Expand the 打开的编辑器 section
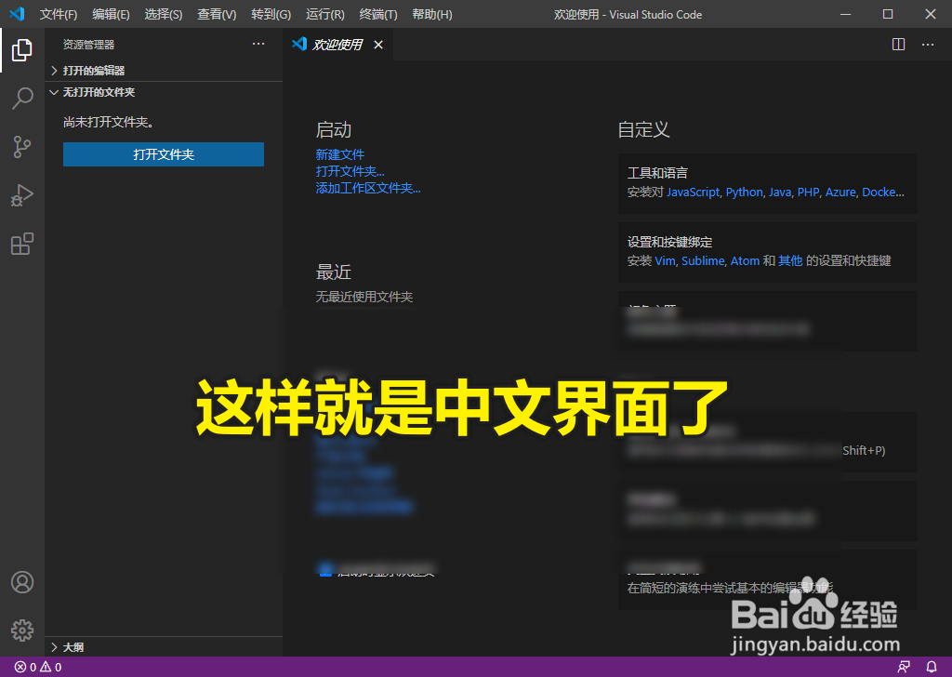 click(x=164, y=71)
